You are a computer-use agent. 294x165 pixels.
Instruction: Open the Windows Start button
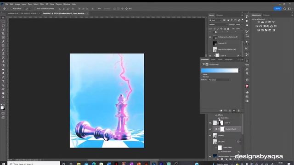tap(3, 164)
